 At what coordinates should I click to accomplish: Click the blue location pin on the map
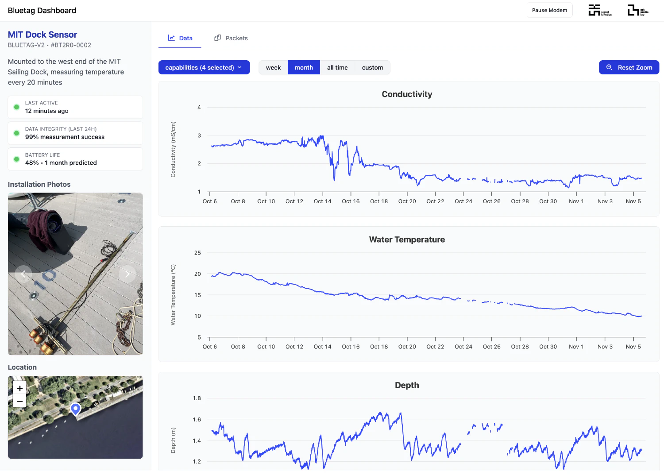point(75,409)
